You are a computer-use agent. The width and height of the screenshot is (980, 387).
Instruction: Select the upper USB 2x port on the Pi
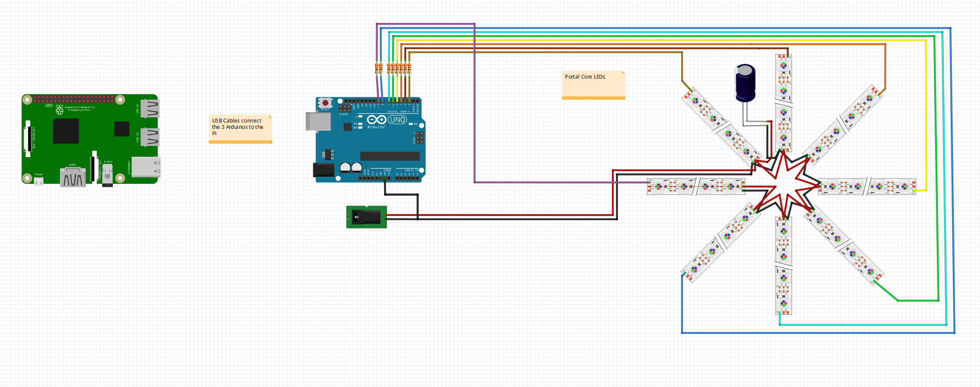150,108
